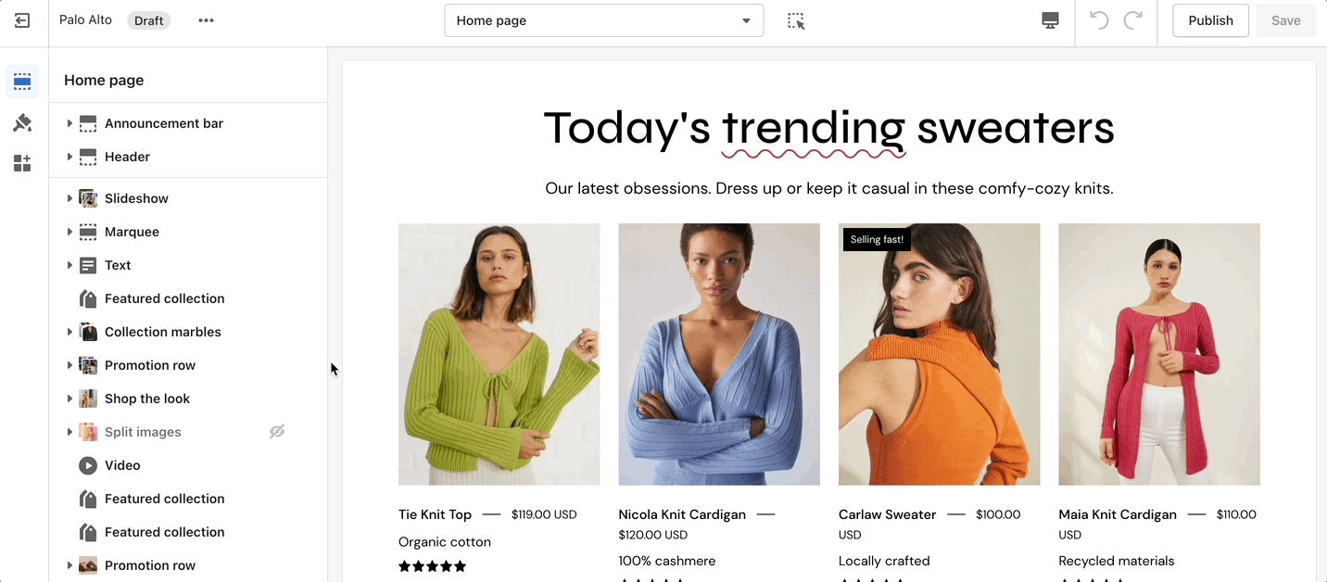Select the Marquee section
Viewport: 1327px width, 582px height.
pos(132,232)
